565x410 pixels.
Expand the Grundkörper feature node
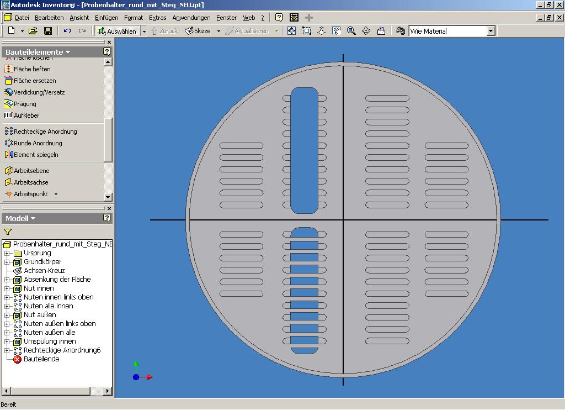point(7,262)
